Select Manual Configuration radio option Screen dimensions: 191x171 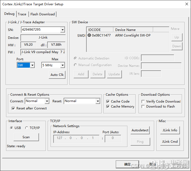(75, 65)
